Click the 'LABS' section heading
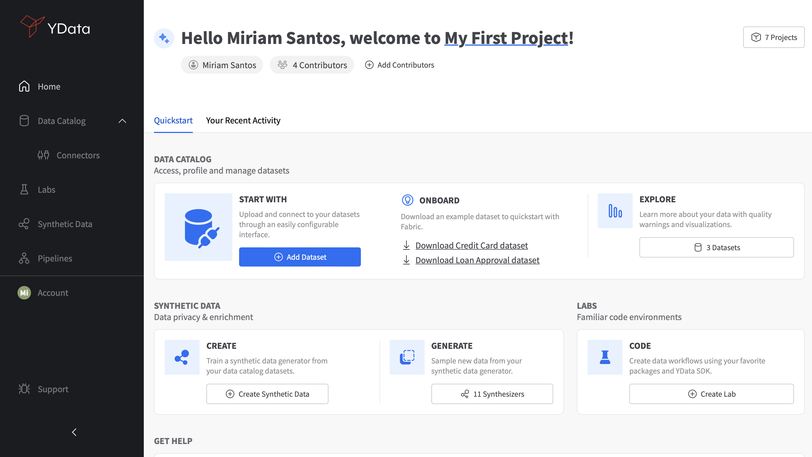This screenshot has height=457, width=812. tap(587, 305)
